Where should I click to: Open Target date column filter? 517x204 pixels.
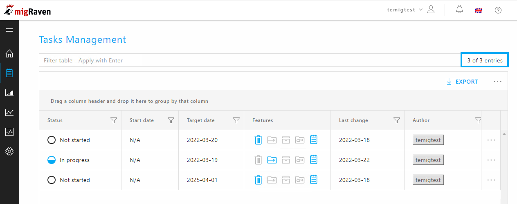pyautogui.click(x=236, y=120)
